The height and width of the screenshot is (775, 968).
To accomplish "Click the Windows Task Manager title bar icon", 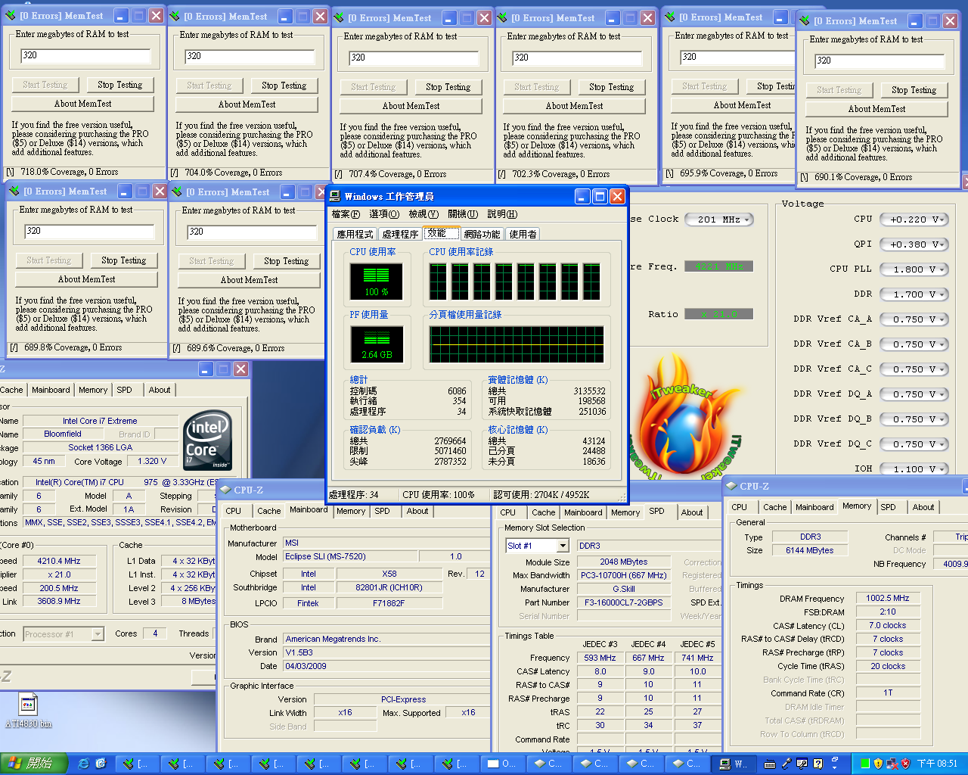I will [335, 196].
